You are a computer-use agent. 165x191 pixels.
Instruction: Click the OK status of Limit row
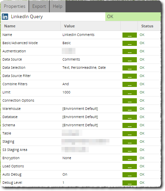(142, 92)
